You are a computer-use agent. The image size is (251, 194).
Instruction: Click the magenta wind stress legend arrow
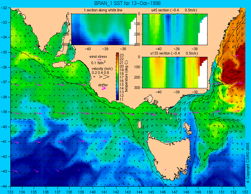pyautogui.click(x=99, y=60)
